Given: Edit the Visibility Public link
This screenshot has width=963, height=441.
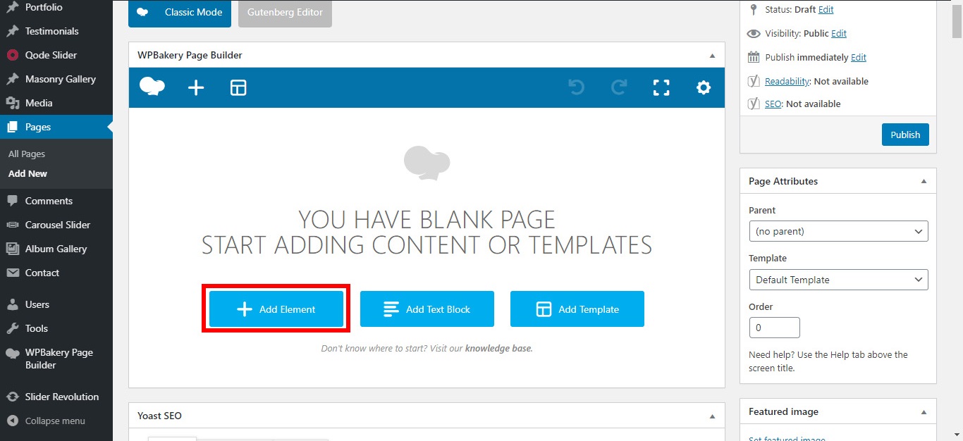Looking at the screenshot, I should (839, 33).
